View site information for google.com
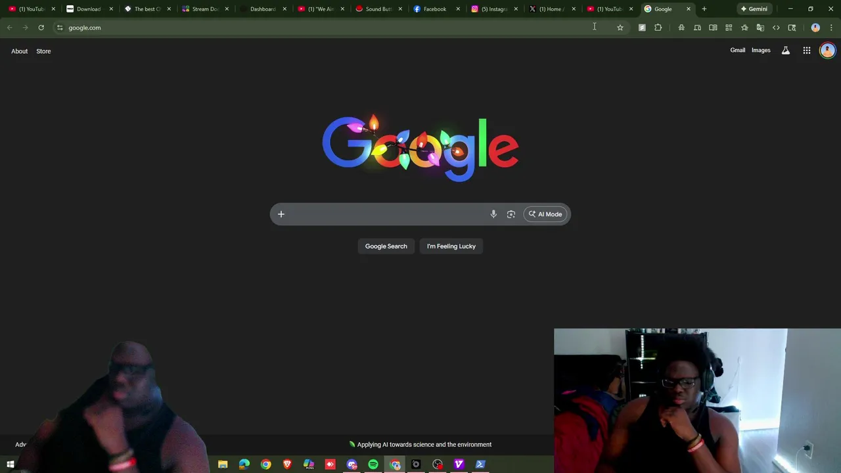841x473 pixels. pyautogui.click(x=60, y=28)
